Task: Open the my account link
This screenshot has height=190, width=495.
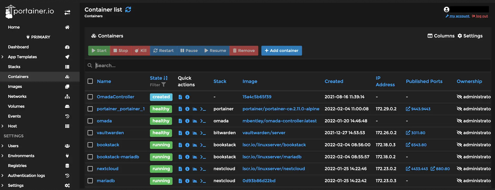Action: point(458,16)
